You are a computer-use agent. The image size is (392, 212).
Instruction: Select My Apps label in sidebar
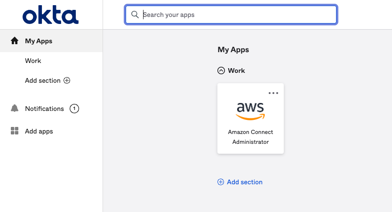(x=39, y=41)
